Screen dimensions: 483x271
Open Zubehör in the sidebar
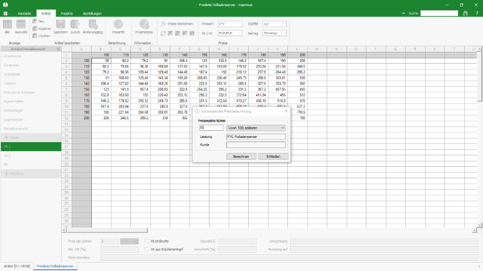click(31, 83)
